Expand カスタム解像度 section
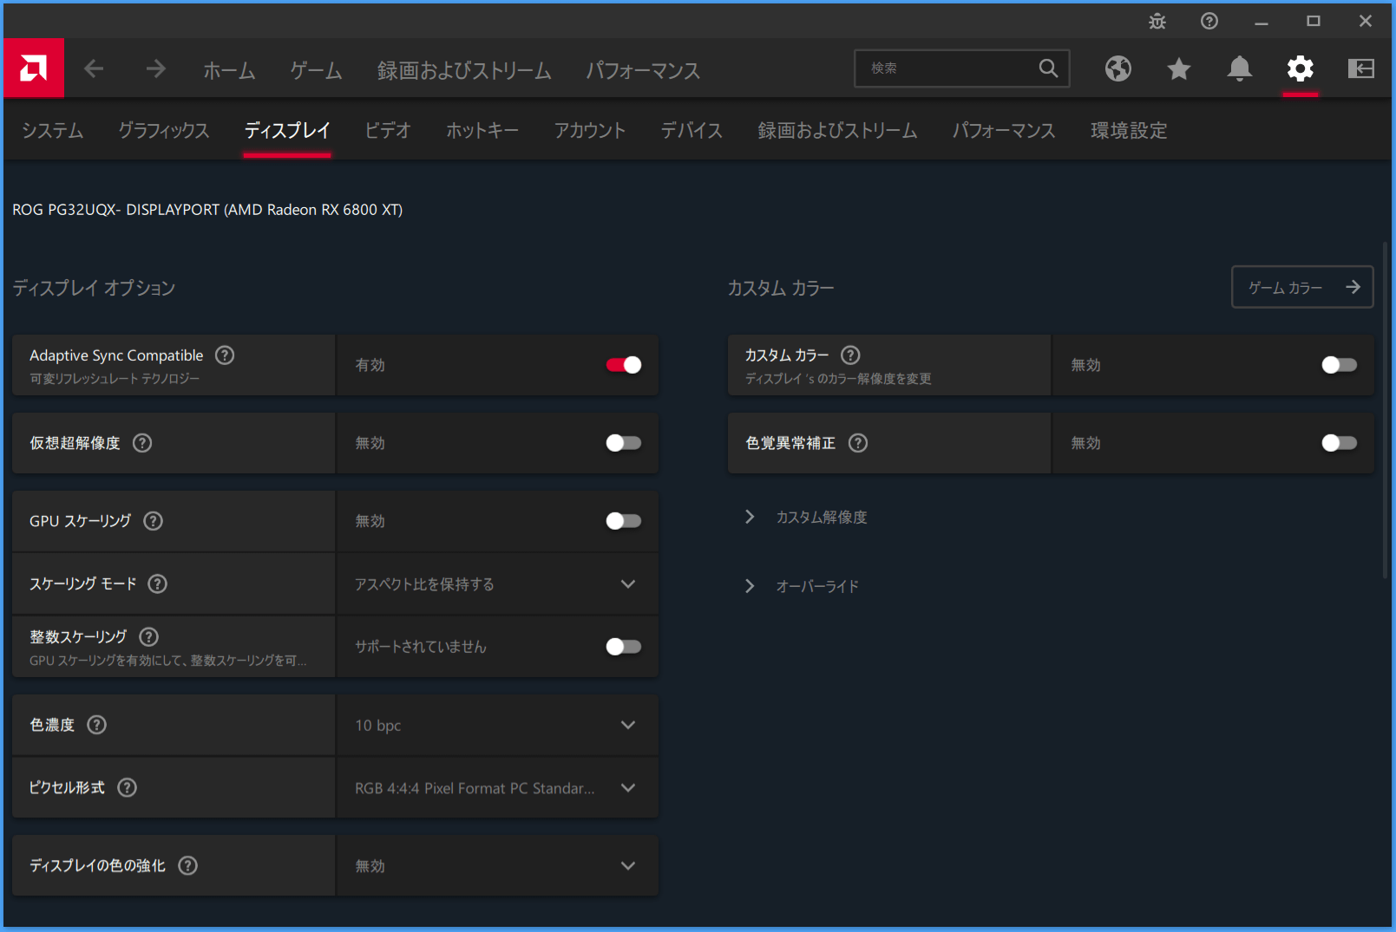 (x=805, y=517)
